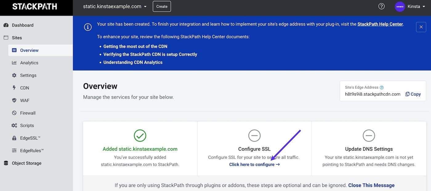
Task: Follow the StackPath Help Center link
Action: [x=380, y=24]
